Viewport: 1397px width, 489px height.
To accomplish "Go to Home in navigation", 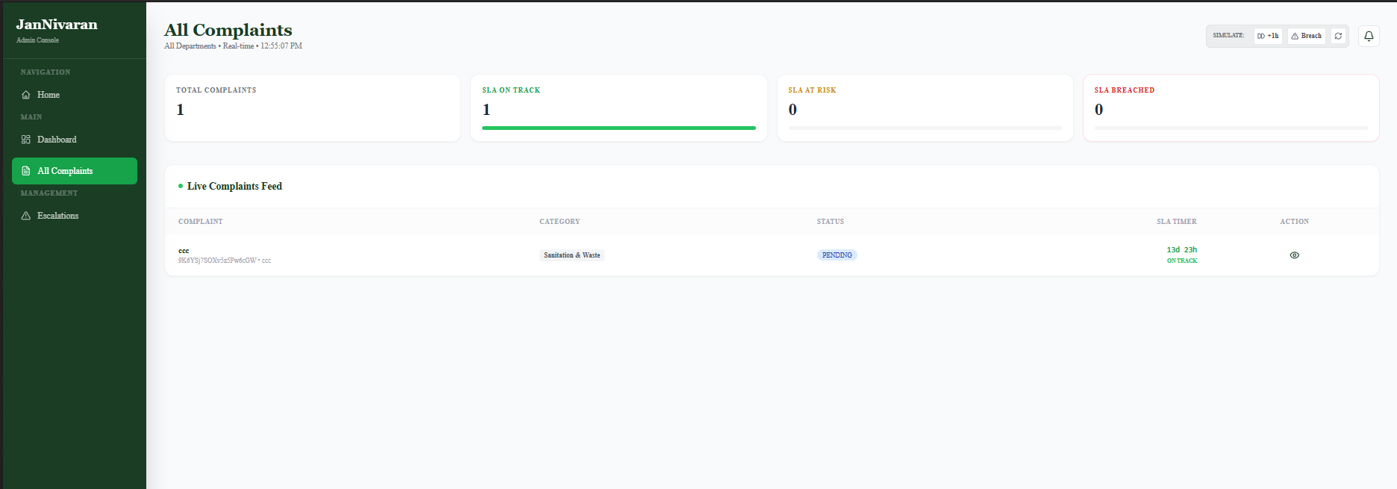I will [x=49, y=95].
